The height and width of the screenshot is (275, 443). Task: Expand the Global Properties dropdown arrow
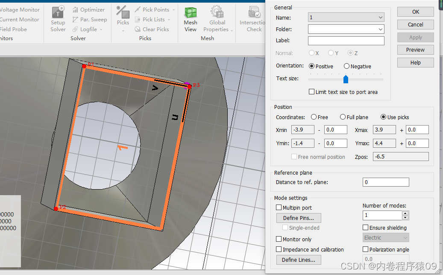[232, 30]
